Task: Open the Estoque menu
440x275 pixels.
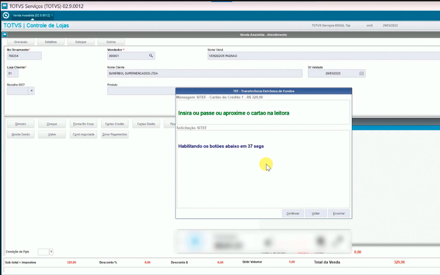Action: pyautogui.click(x=81, y=42)
